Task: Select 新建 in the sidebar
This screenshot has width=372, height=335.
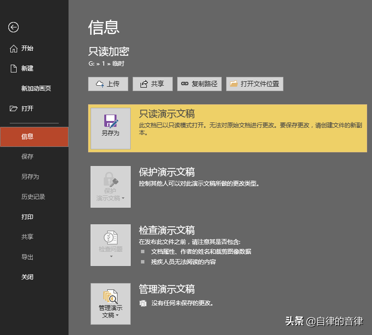Action: (34, 69)
